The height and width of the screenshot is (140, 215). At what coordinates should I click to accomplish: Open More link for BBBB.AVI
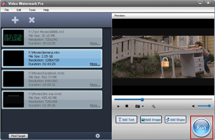click(95, 43)
